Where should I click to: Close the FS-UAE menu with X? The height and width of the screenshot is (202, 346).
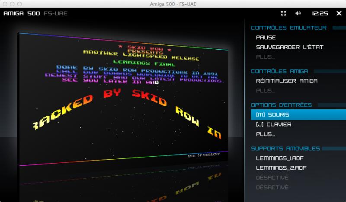(339, 13)
